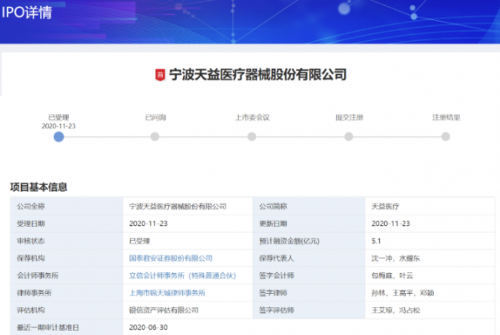500x335 pixels.
Task: Click the 项目基本信息 section heading
Action: click(x=39, y=187)
